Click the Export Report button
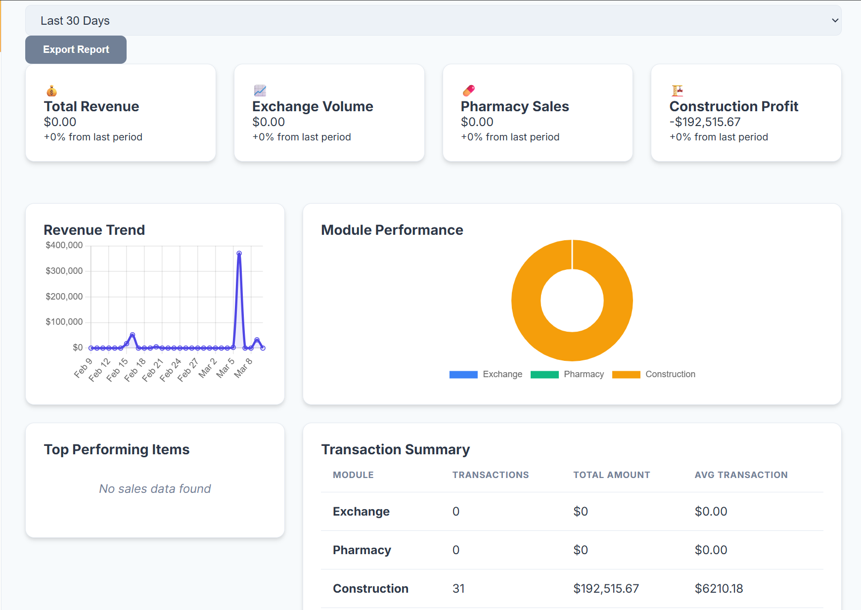 click(x=75, y=49)
